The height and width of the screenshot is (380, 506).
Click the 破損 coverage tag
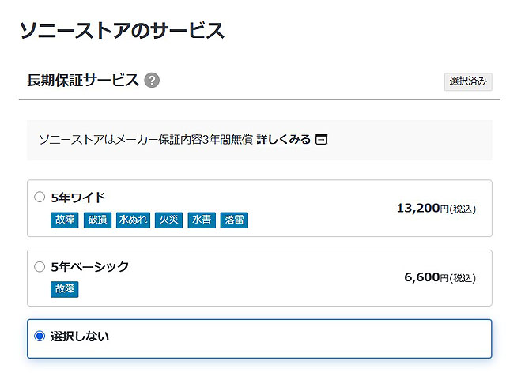point(97,220)
